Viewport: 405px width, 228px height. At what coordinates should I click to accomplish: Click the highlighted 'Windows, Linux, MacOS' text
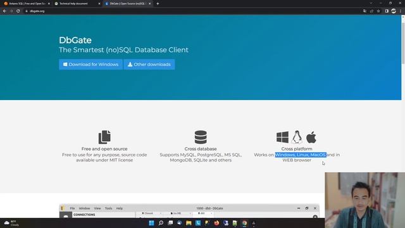pyautogui.click(x=301, y=155)
